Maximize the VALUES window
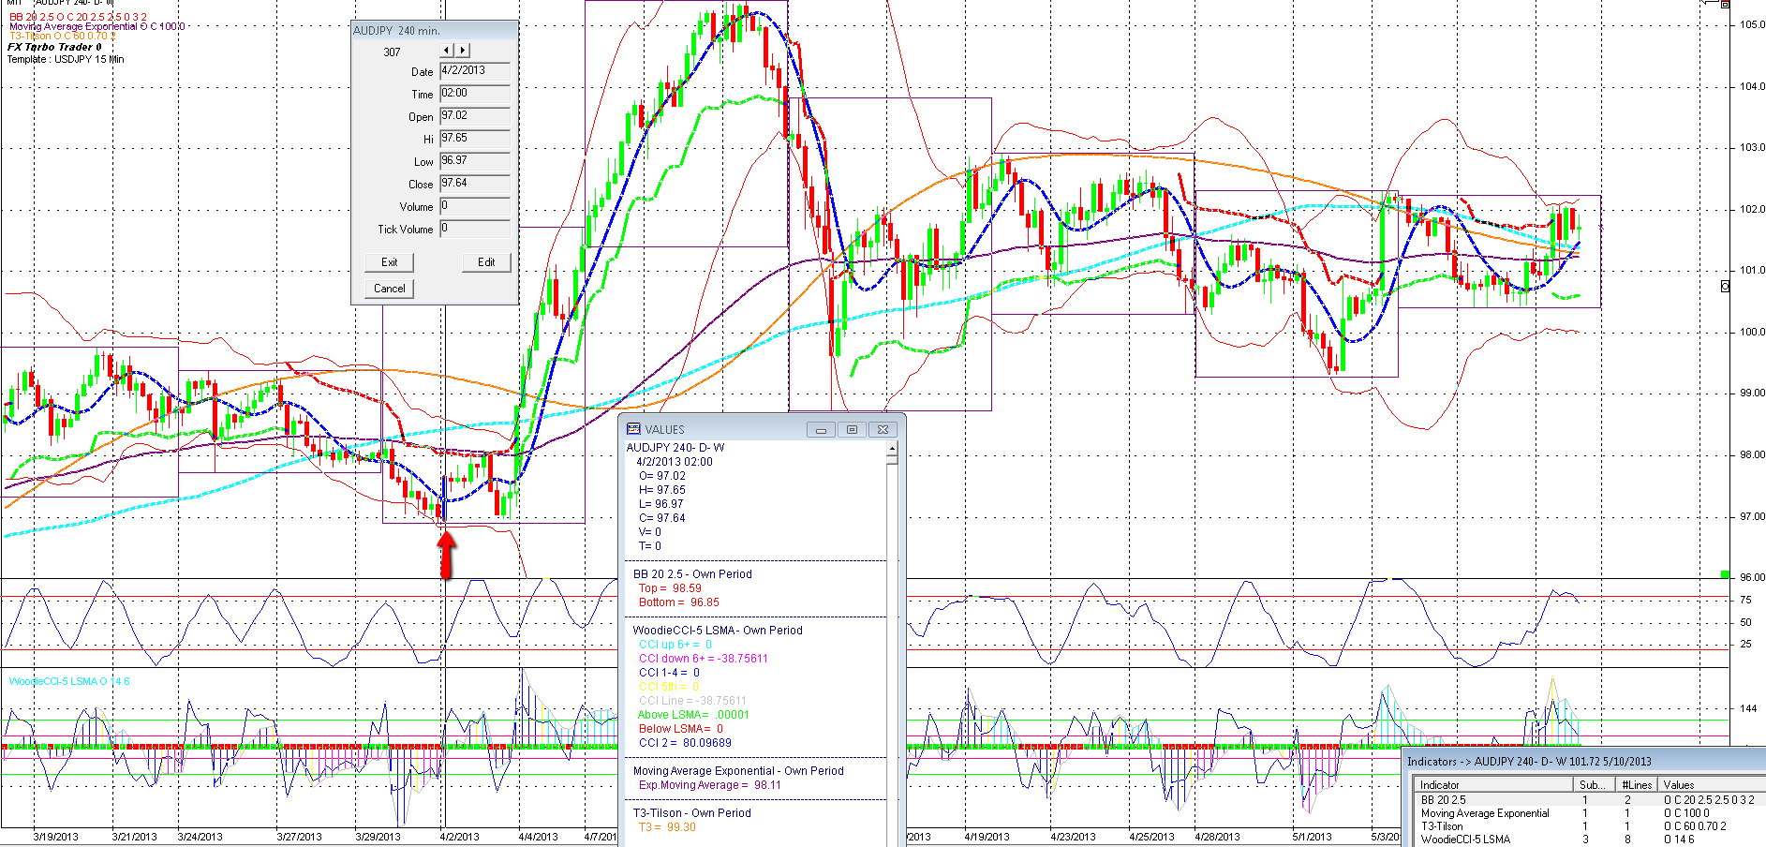The image size is (1766, 847). [852, 430]
